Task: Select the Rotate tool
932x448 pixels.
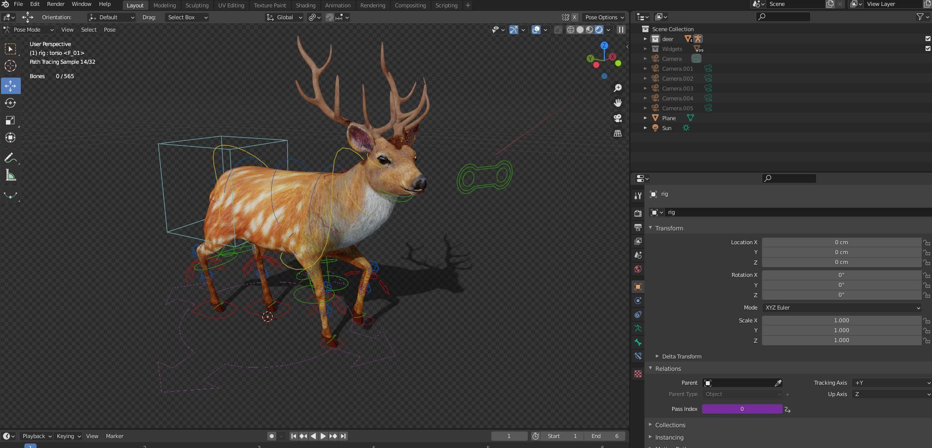Action: point(10,103)
